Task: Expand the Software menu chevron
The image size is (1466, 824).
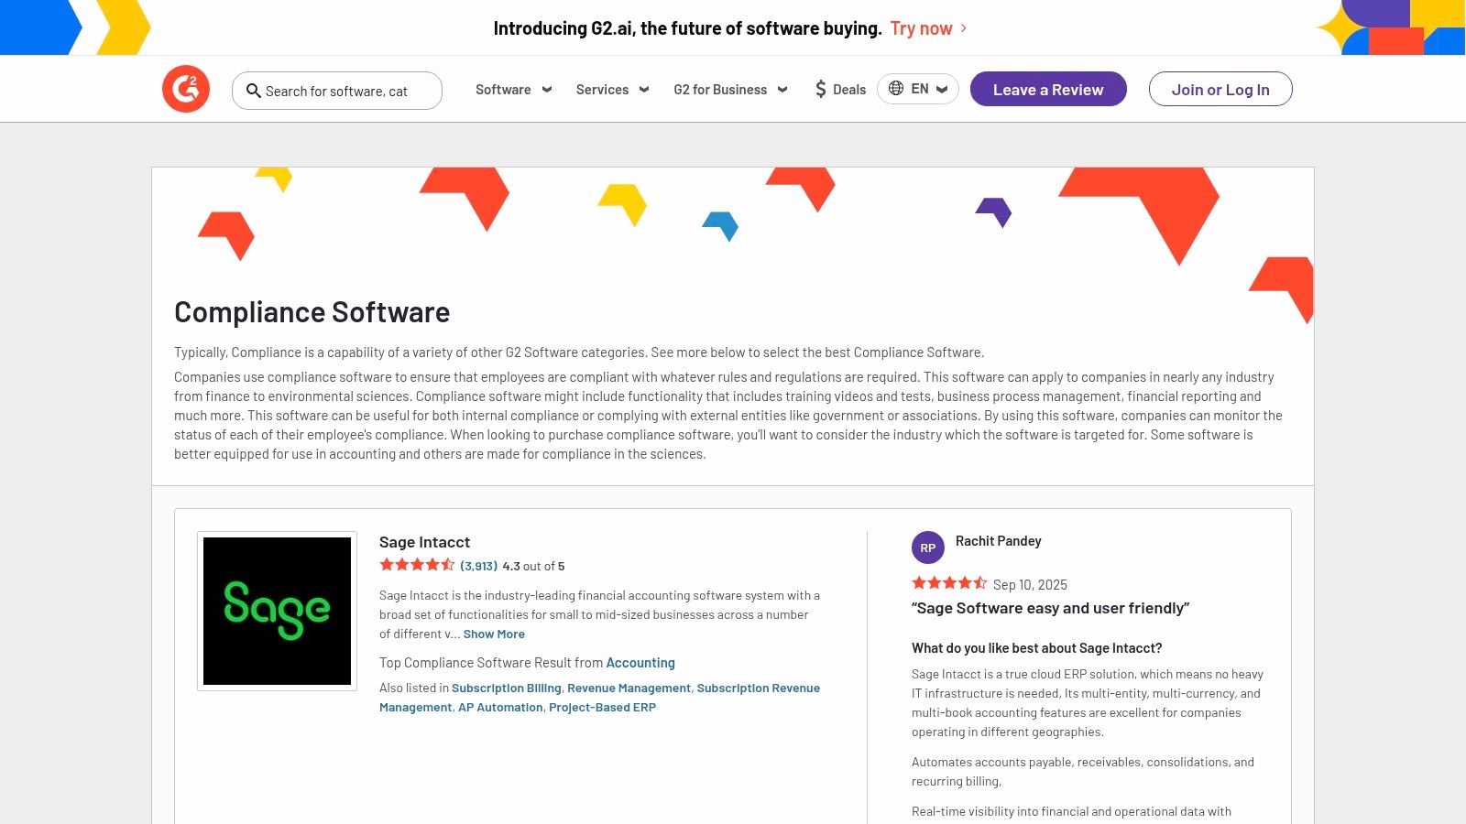Action: coord(547,90)
